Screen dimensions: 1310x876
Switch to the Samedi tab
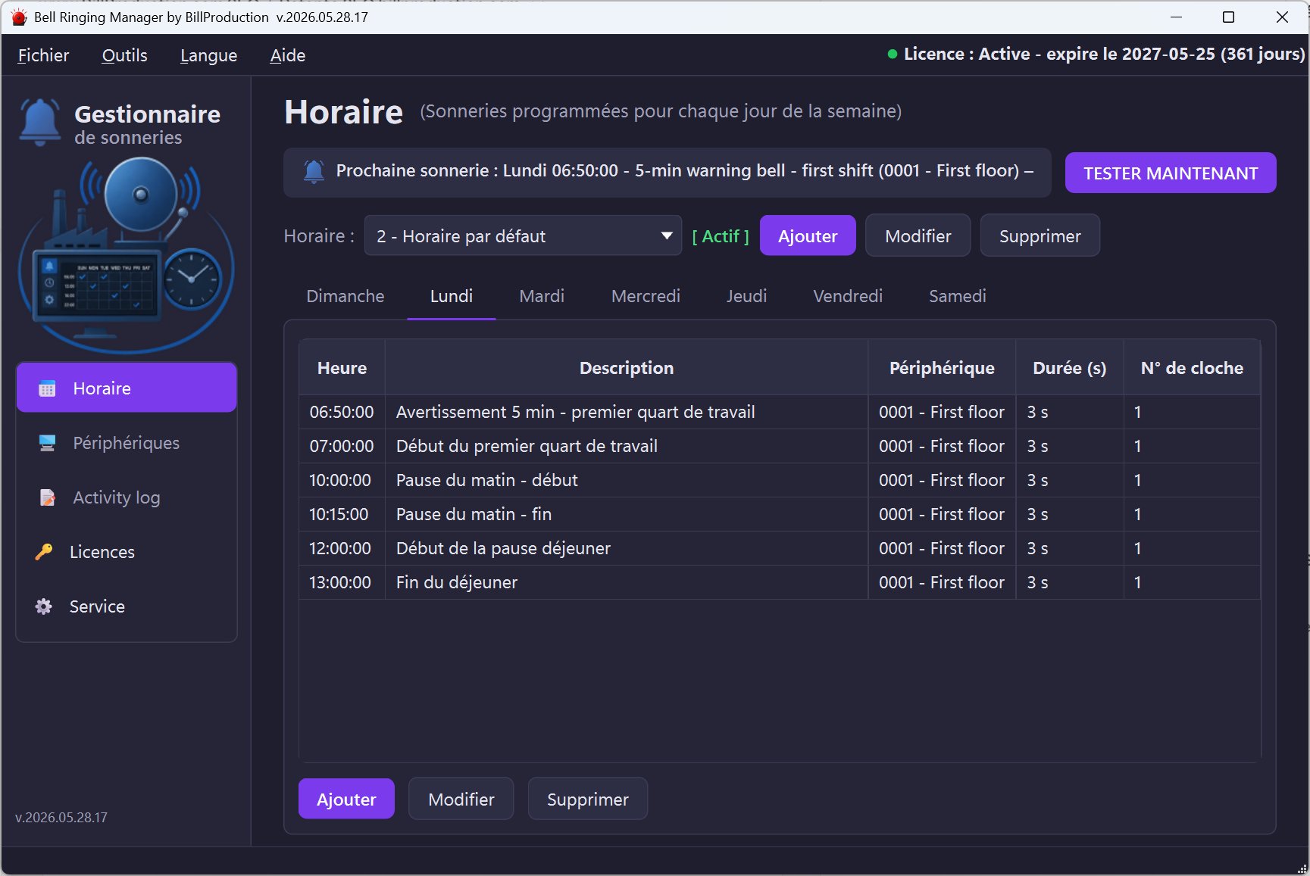tap(958, 296)
